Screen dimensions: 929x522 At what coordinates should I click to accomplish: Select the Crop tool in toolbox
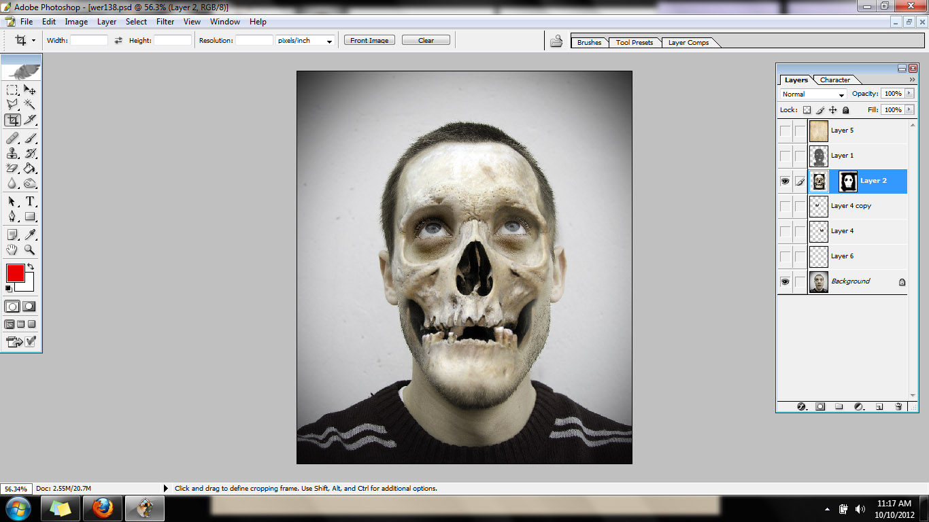12,120
